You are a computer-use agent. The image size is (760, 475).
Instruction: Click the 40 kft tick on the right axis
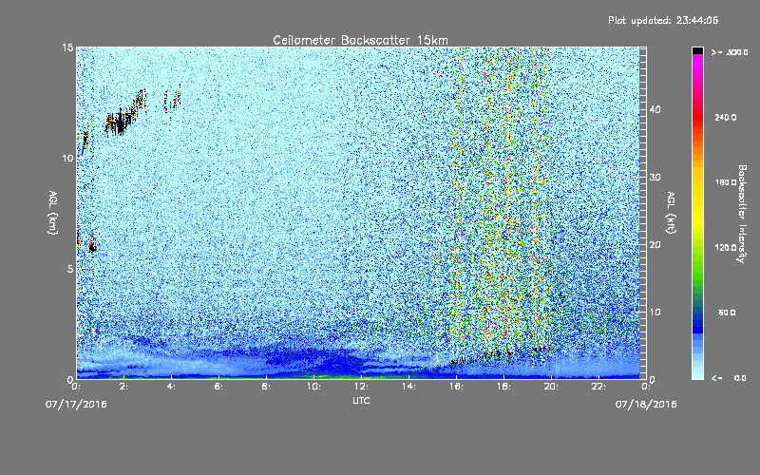coord(655,109)
